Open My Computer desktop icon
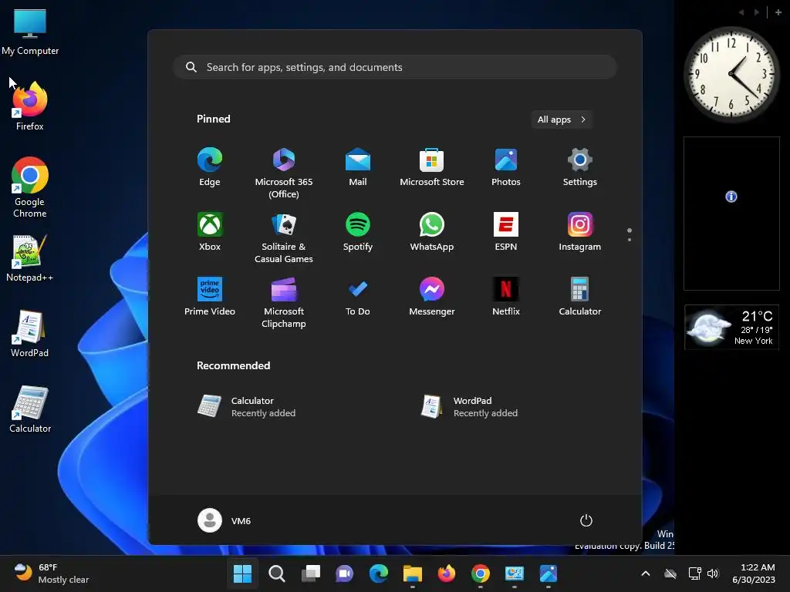Viewport: 790px width, 592px height. click(30, 31)
